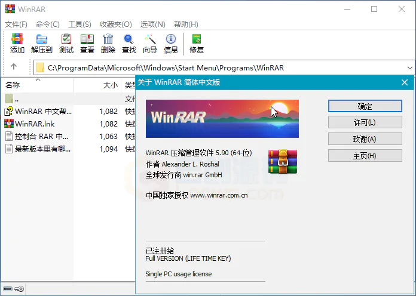The image size is (416, 296).
Task: Click the '作者 Alexander L. Roshal' line
Action: click(x=182, y=164)
